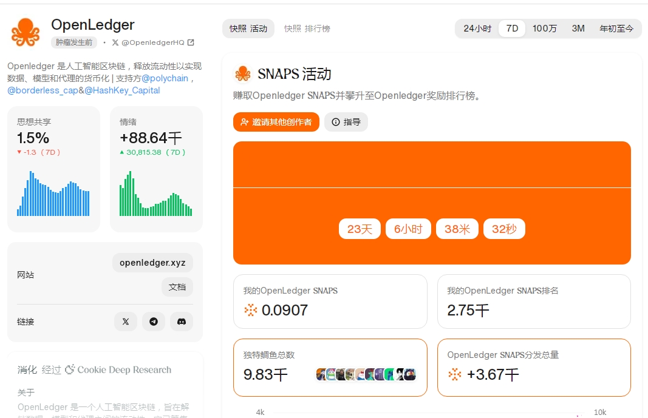Image resolution: width=648 pixels, height=418 pixels.
Task: Click the 我的OpenLedger SNAPS排名 label
Action: 502,291
